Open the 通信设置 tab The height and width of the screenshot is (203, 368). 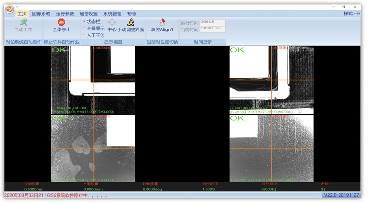[88, 14]
